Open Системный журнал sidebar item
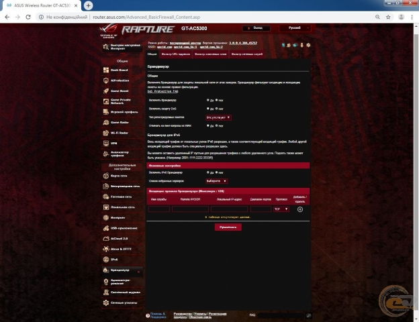 pos(122,292)
